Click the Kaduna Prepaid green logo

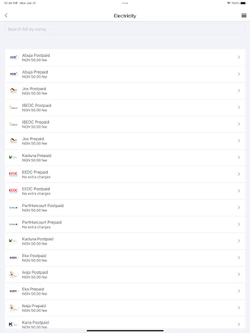(14, 158)
